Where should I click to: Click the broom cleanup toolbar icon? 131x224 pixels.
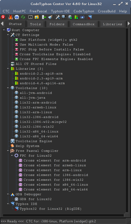point(50,17)
